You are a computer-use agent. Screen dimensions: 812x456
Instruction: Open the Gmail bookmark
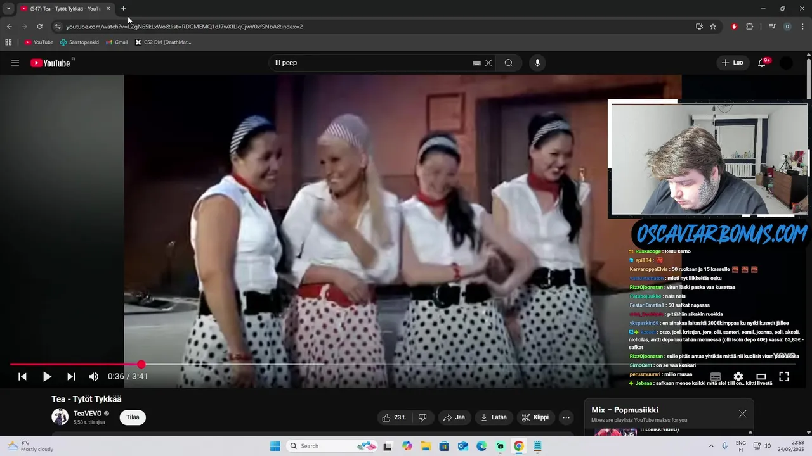tap(117, 42)
